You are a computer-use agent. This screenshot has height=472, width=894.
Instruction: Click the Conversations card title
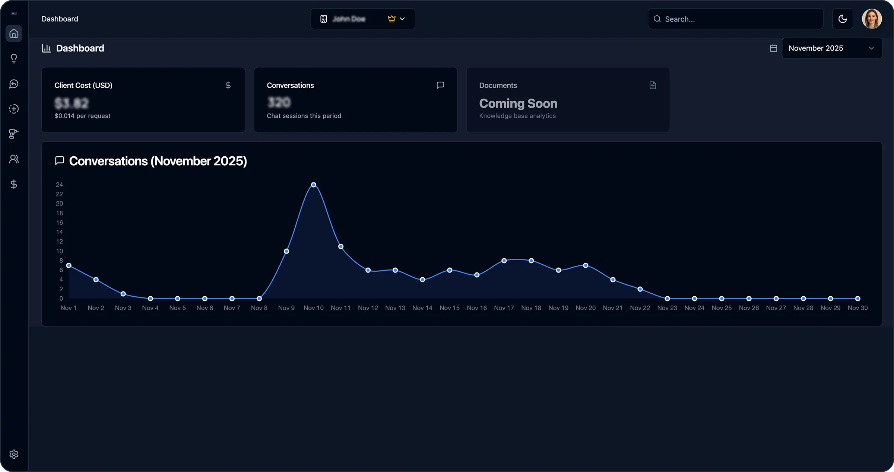(x=290, y=85)
